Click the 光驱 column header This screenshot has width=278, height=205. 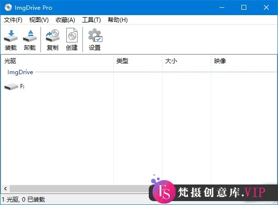point(57,61)
